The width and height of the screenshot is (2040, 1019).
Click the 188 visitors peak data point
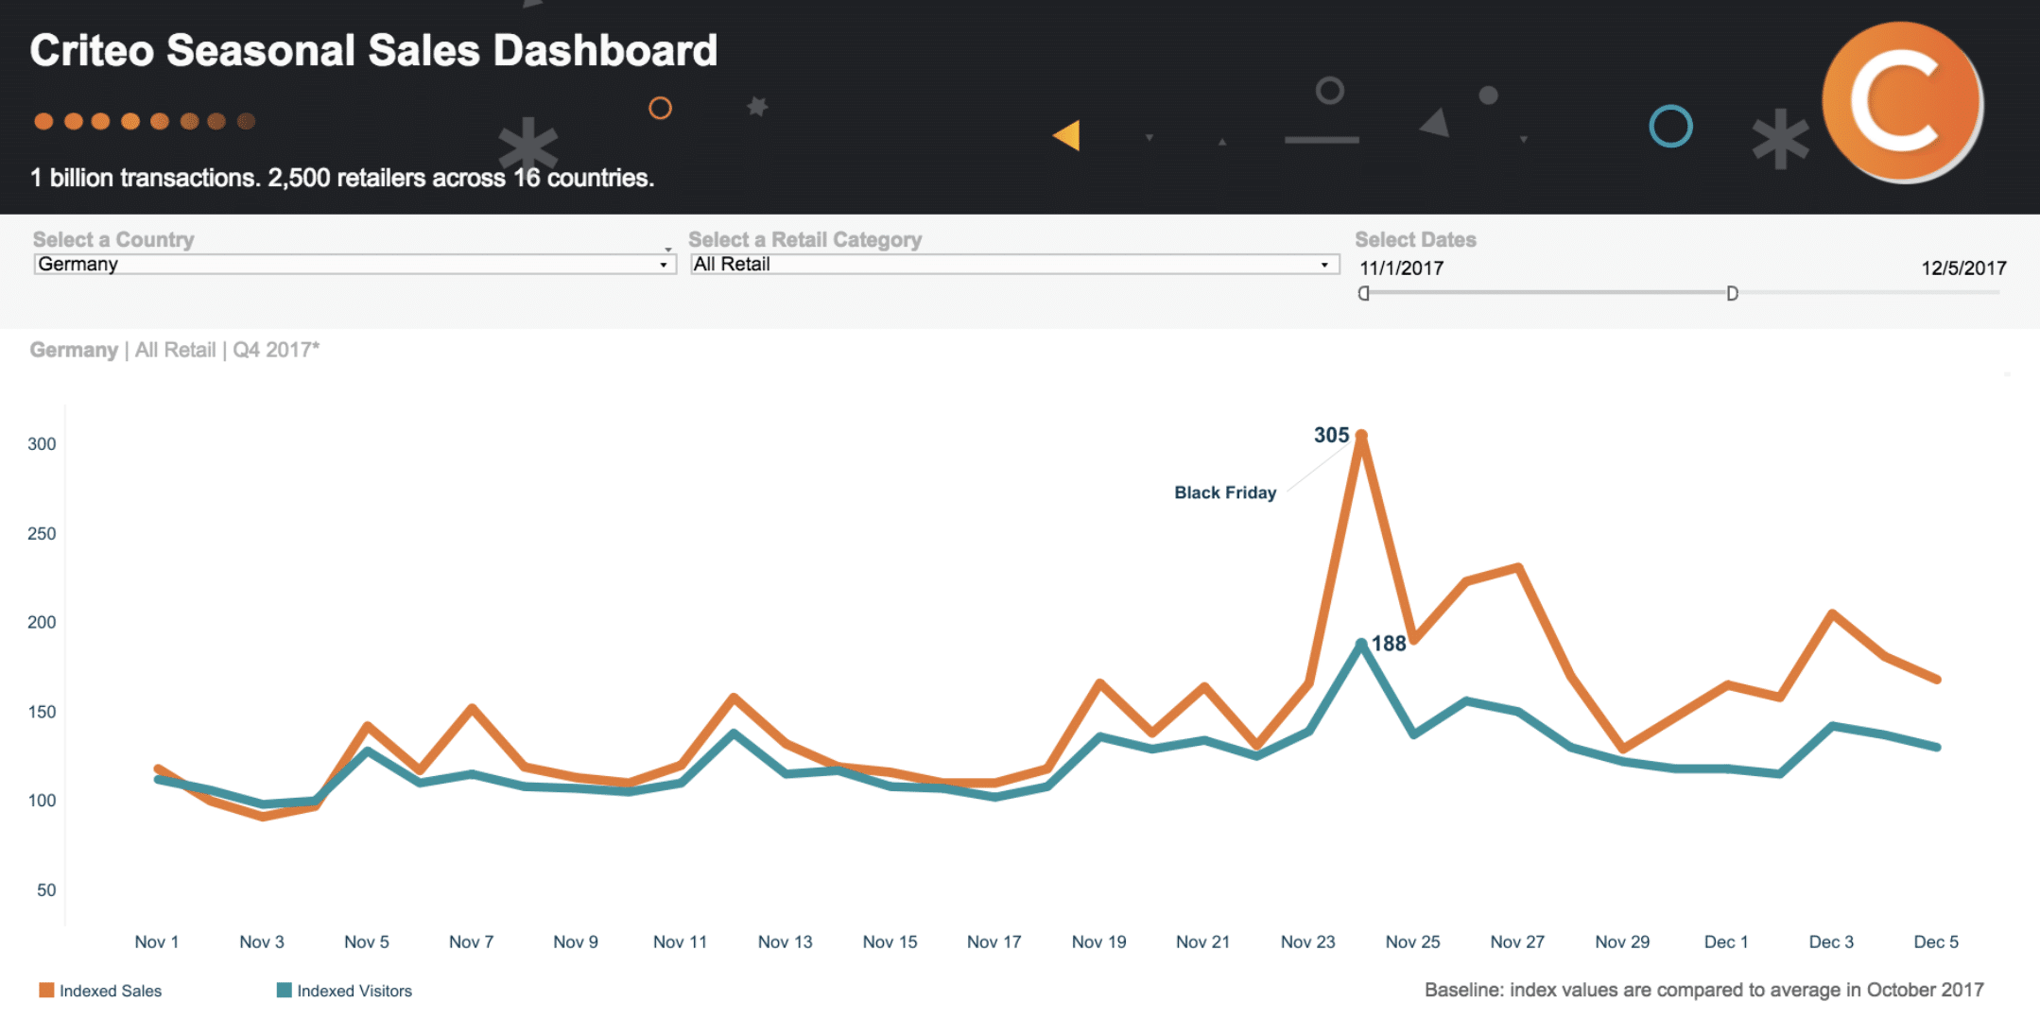coord(1361,644)
